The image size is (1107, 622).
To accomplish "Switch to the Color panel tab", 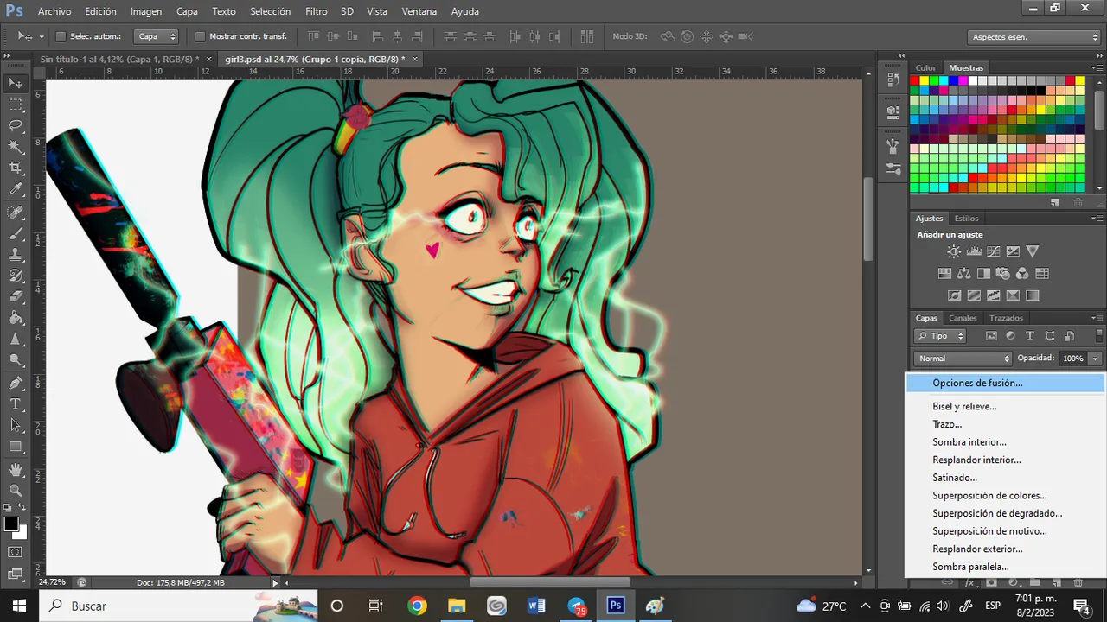I will click(925, 67).
